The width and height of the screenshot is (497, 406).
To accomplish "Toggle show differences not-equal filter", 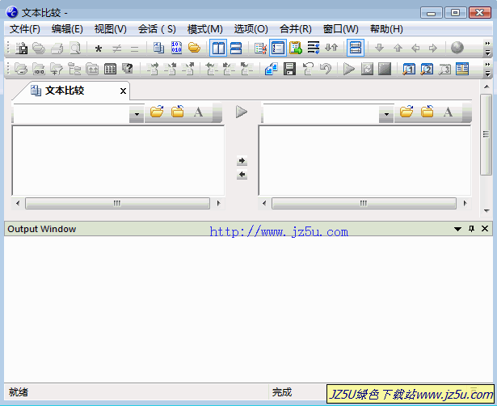I will [x=116, y=49].
